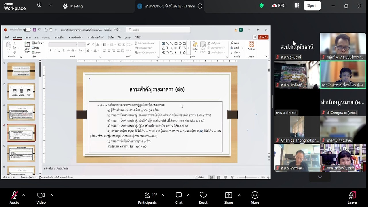The width and height of the screenshot is (368, 207).
Task: Expand the audio options caret
Action: [x=24, y=195]
